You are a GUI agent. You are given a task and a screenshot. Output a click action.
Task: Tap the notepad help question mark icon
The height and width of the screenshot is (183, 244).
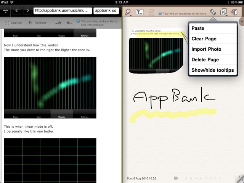coord(160,14)
